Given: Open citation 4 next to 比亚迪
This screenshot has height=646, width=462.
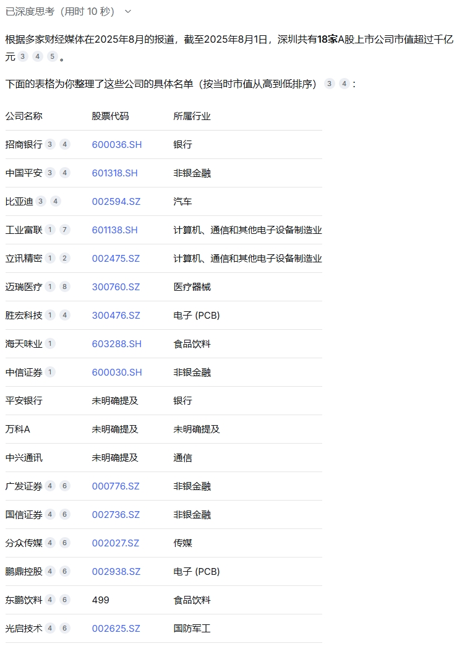Looking at the screenshot, I should [x=56, y=201].
